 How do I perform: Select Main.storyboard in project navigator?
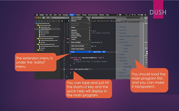point(45,33)
